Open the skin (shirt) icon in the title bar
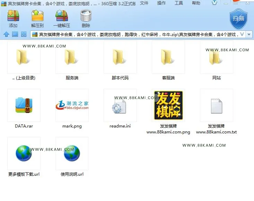The width and height of the screenshot is (254, 201). 214,3
